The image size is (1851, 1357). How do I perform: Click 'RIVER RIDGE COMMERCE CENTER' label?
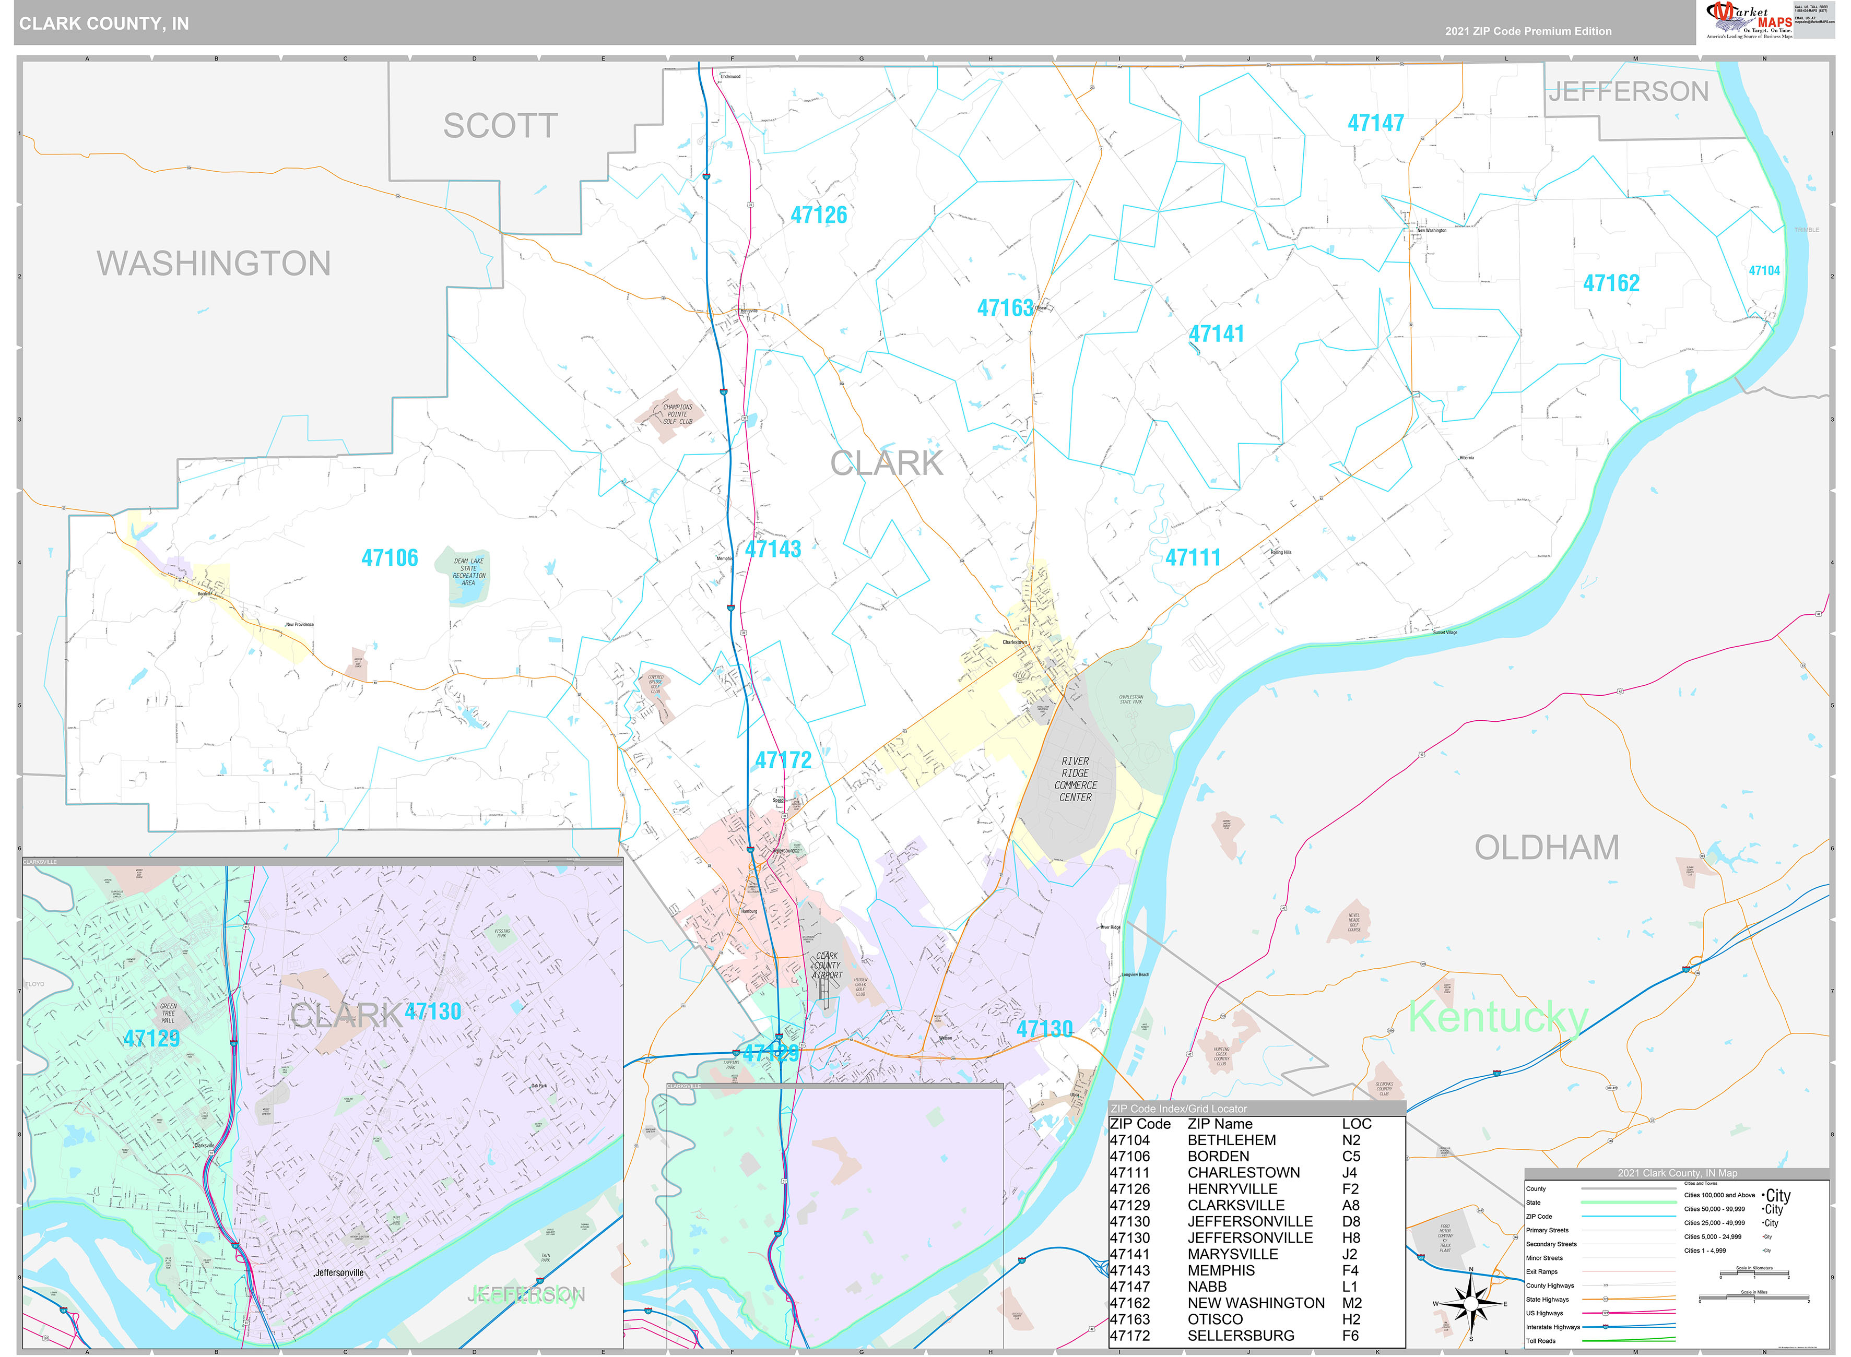(1076, 780)
